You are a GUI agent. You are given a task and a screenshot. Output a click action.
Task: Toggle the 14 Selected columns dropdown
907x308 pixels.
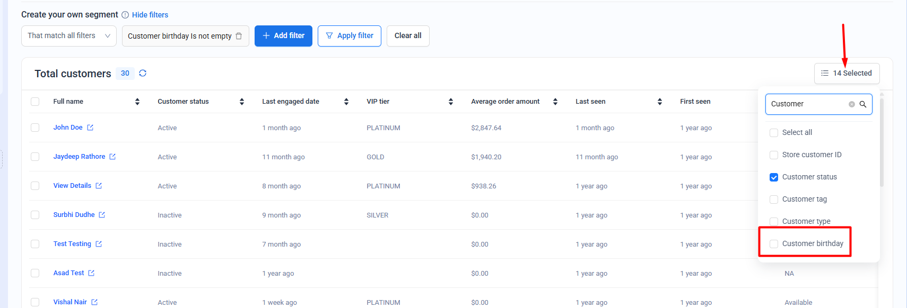click(847, 74)
